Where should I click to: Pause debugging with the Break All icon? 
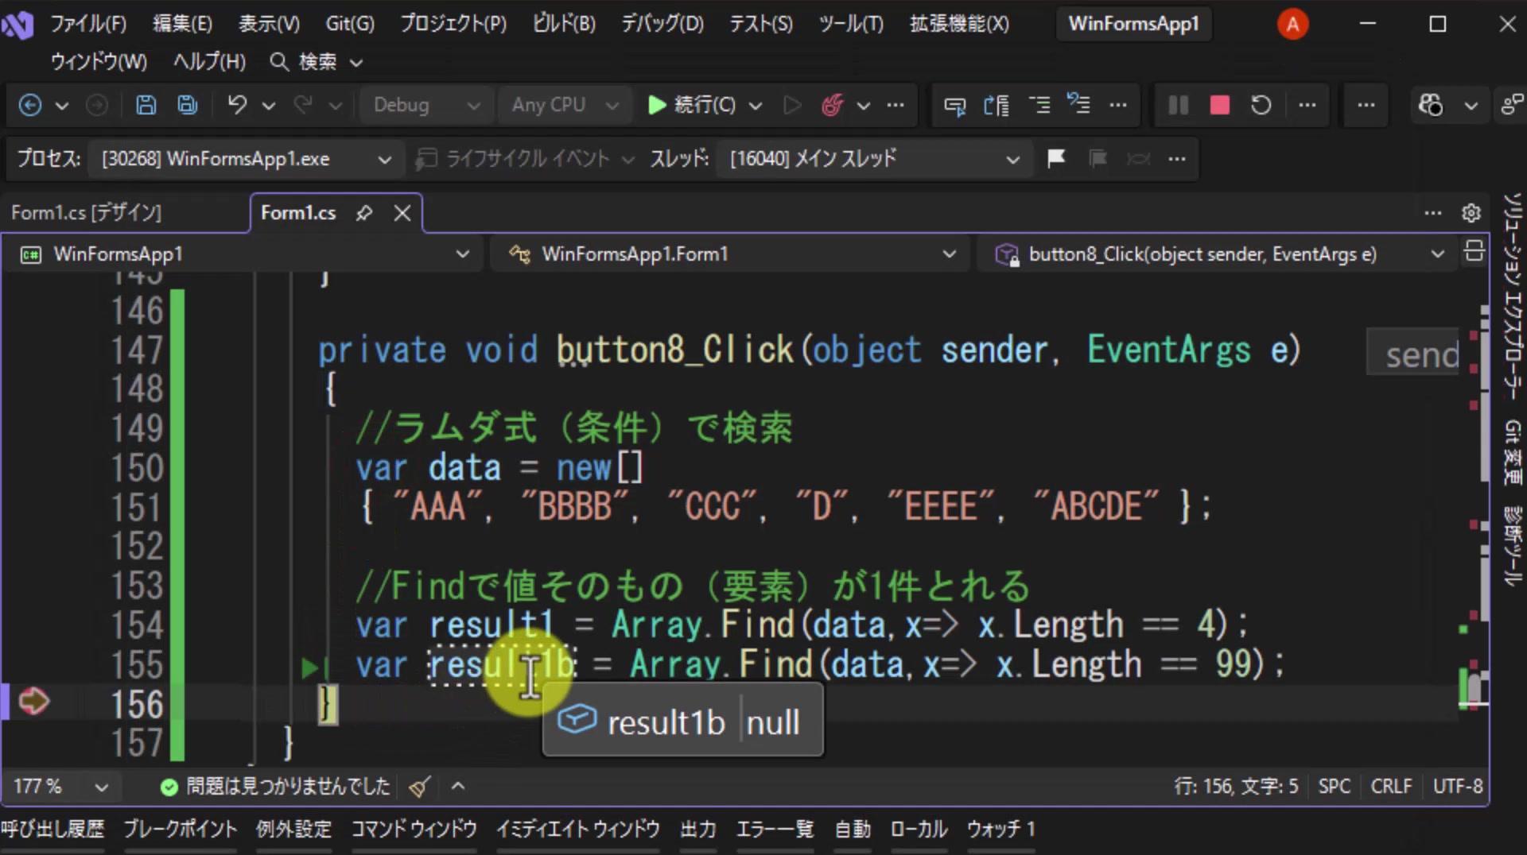1178,105
